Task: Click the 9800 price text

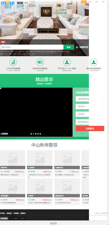Action: coord(72,200)
